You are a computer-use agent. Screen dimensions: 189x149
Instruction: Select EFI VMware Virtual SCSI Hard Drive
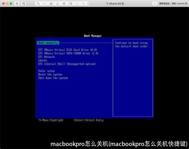pos(68,50)
